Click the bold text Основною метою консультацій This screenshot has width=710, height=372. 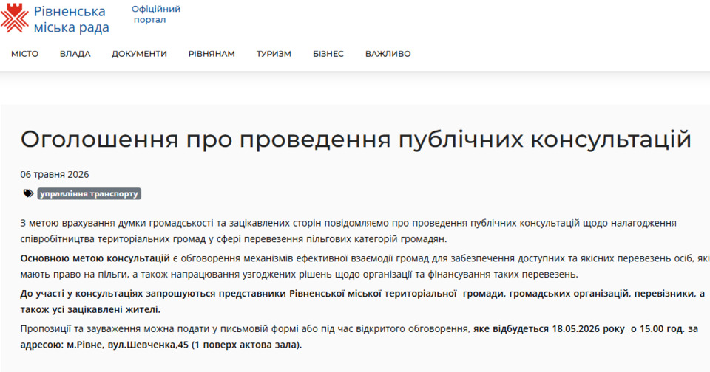[x=95, y=258]
